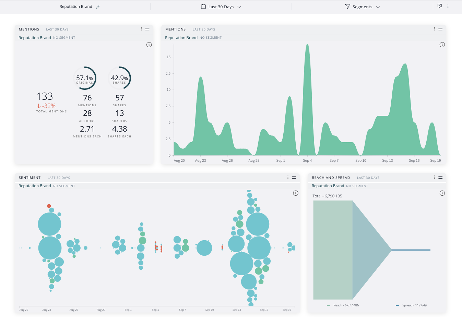This screenshot has height=317, width=462.
Task: Click the info icon on the Mentions area chart
Action: (x=442, y=45)
